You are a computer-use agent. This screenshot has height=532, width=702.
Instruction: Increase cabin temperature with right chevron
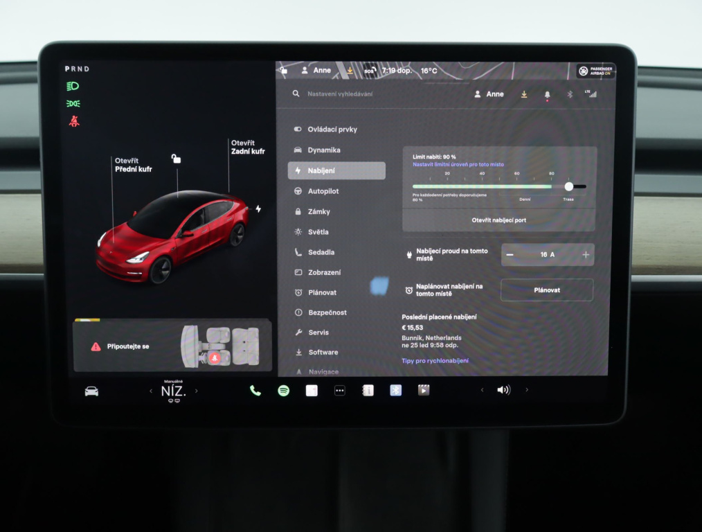(x=197, y=391)
